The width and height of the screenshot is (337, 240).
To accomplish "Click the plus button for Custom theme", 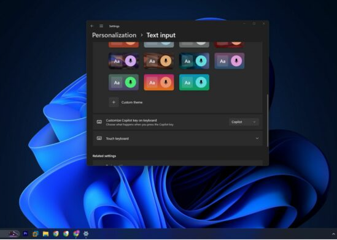I will click(114, 102).
